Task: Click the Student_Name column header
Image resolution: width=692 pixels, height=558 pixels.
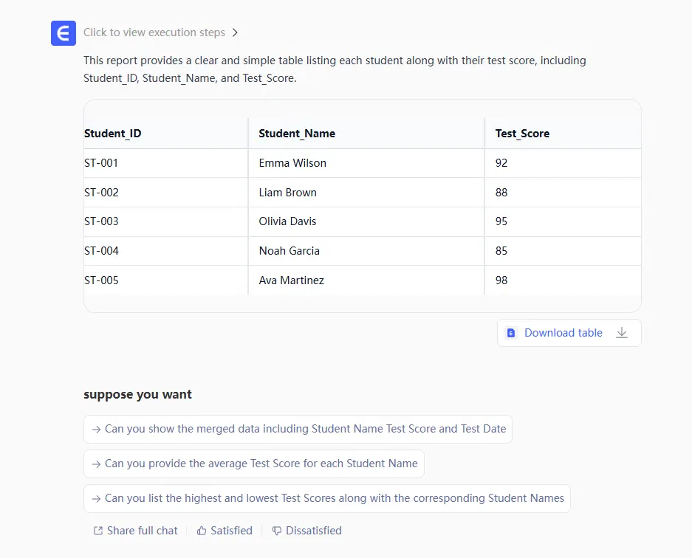Action: click(297, 134)
